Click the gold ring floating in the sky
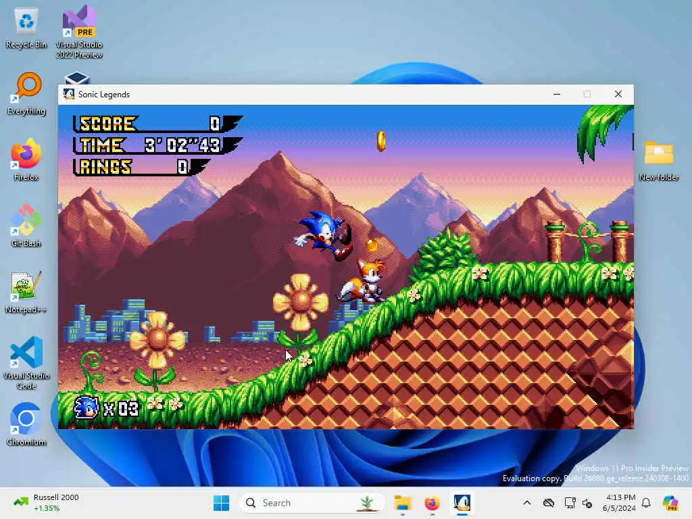692x519 pixels. (381, 141)
